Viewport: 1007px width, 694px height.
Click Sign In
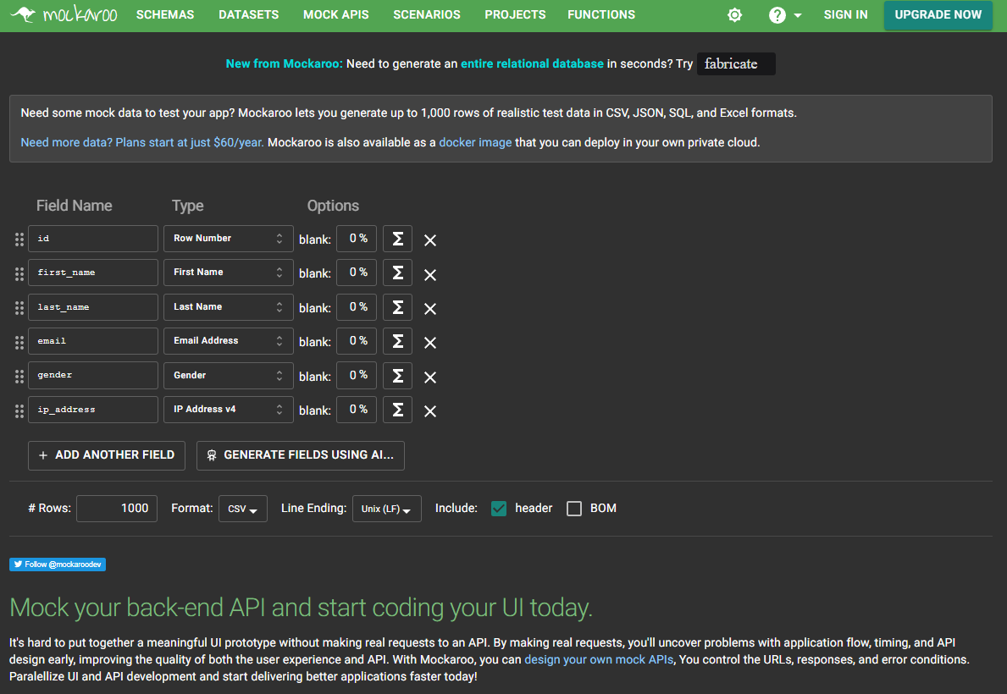pyautogui.click(x=846, y=14)
